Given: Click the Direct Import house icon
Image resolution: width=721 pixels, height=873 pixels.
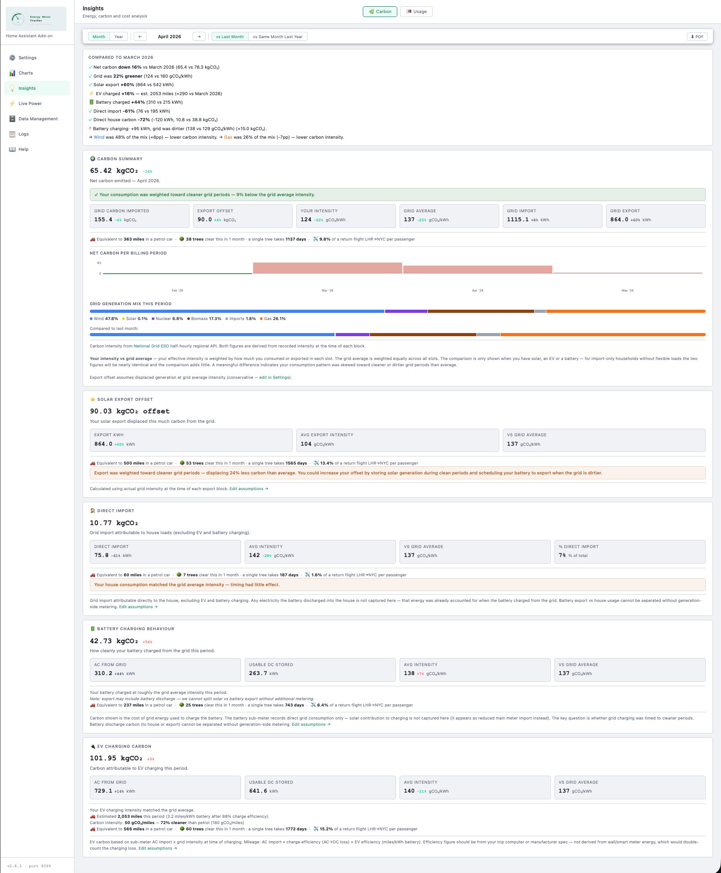Looking at the screenshot, I should point(92,511).
